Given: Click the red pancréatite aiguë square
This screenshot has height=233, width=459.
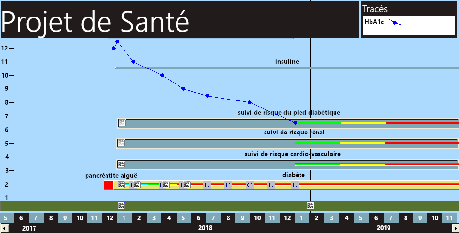Looking at the screenshot, I should 108,185.
